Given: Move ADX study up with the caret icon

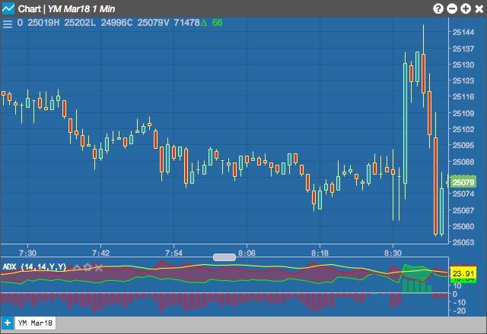Looking at the screenshot, I should [76, 267].
